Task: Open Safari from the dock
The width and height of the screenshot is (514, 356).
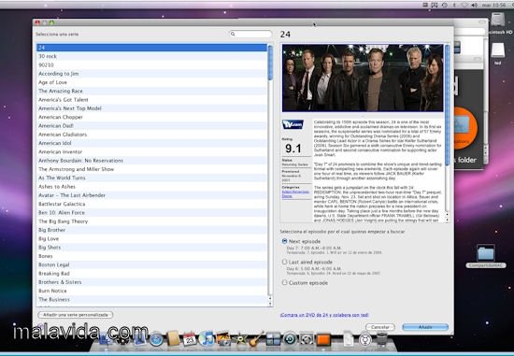Action: 157,339
